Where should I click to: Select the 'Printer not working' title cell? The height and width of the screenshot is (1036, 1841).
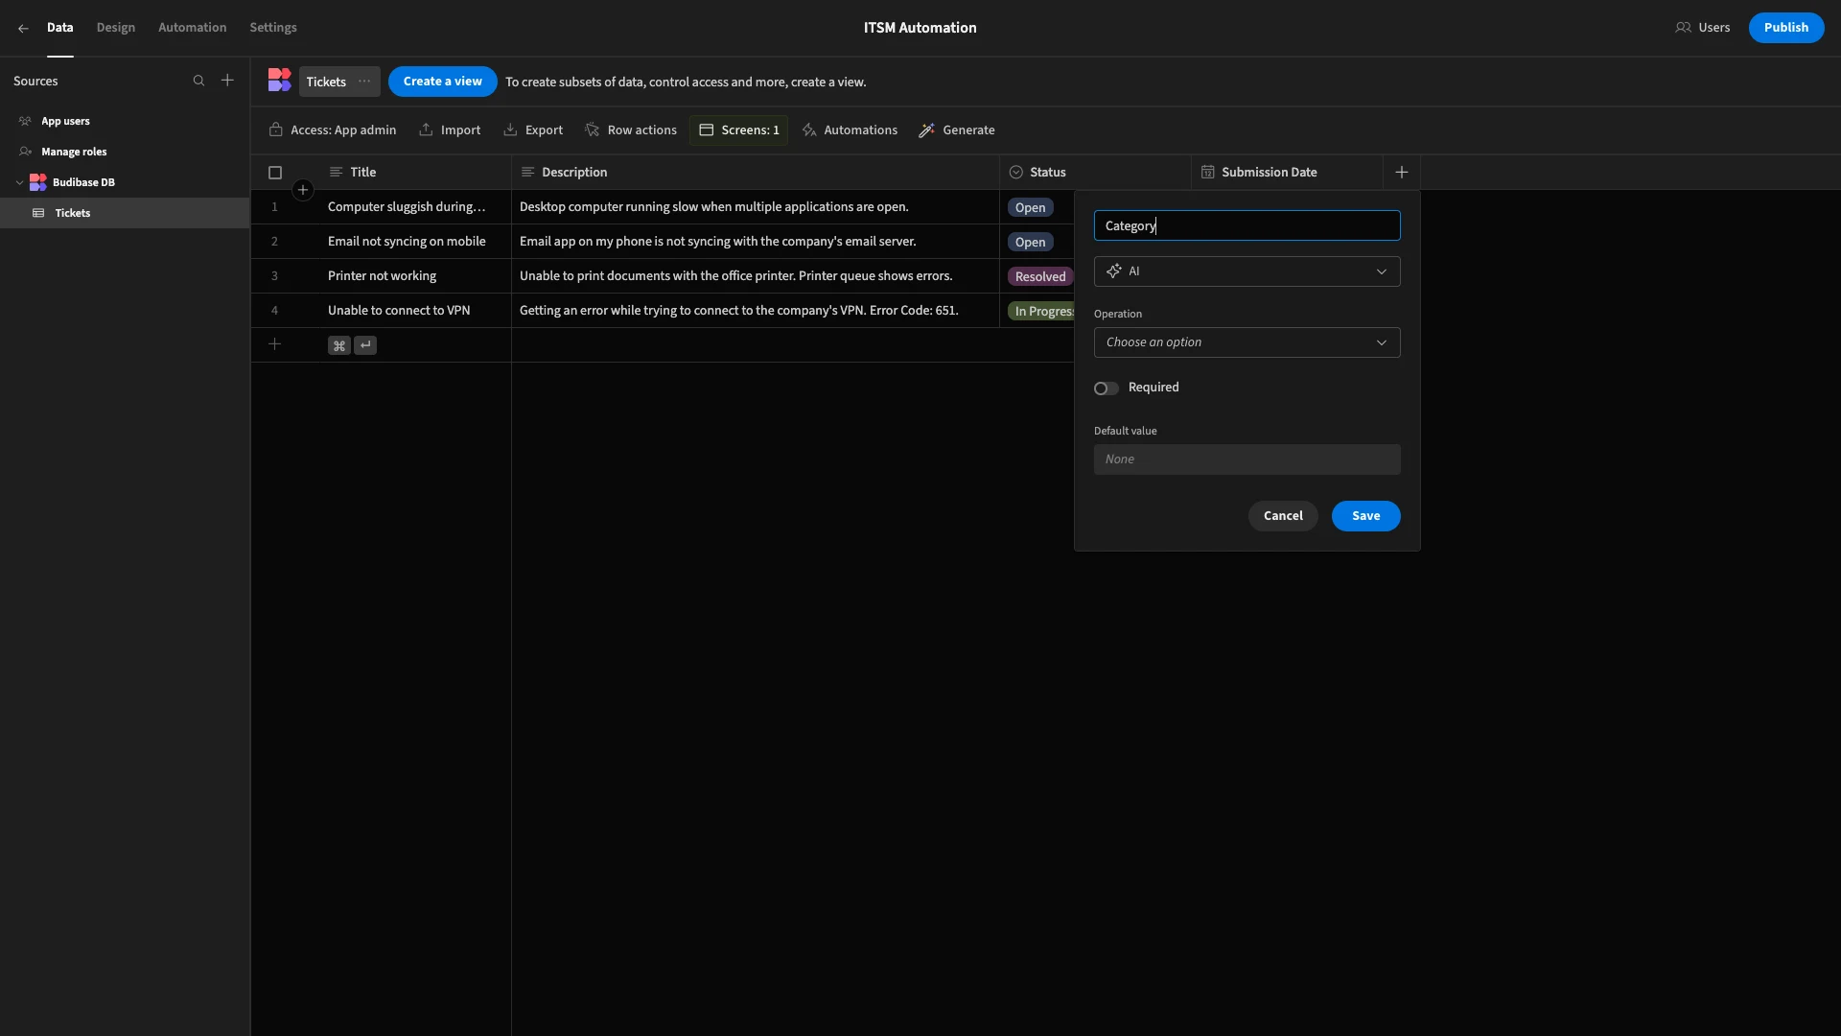click(x=415, y=276)
